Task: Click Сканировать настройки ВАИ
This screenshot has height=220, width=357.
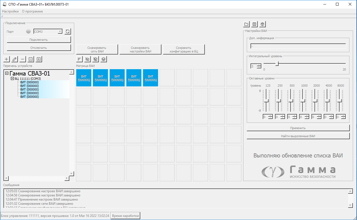Action: coord(141,49)
